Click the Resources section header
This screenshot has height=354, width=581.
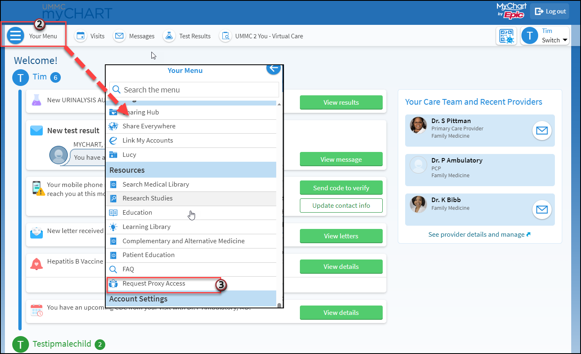pyautogui.click(x=191, y=170)
